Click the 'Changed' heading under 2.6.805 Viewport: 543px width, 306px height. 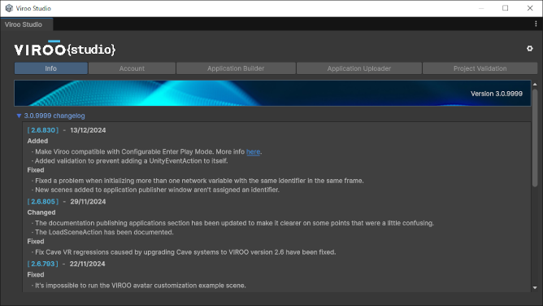41,212
